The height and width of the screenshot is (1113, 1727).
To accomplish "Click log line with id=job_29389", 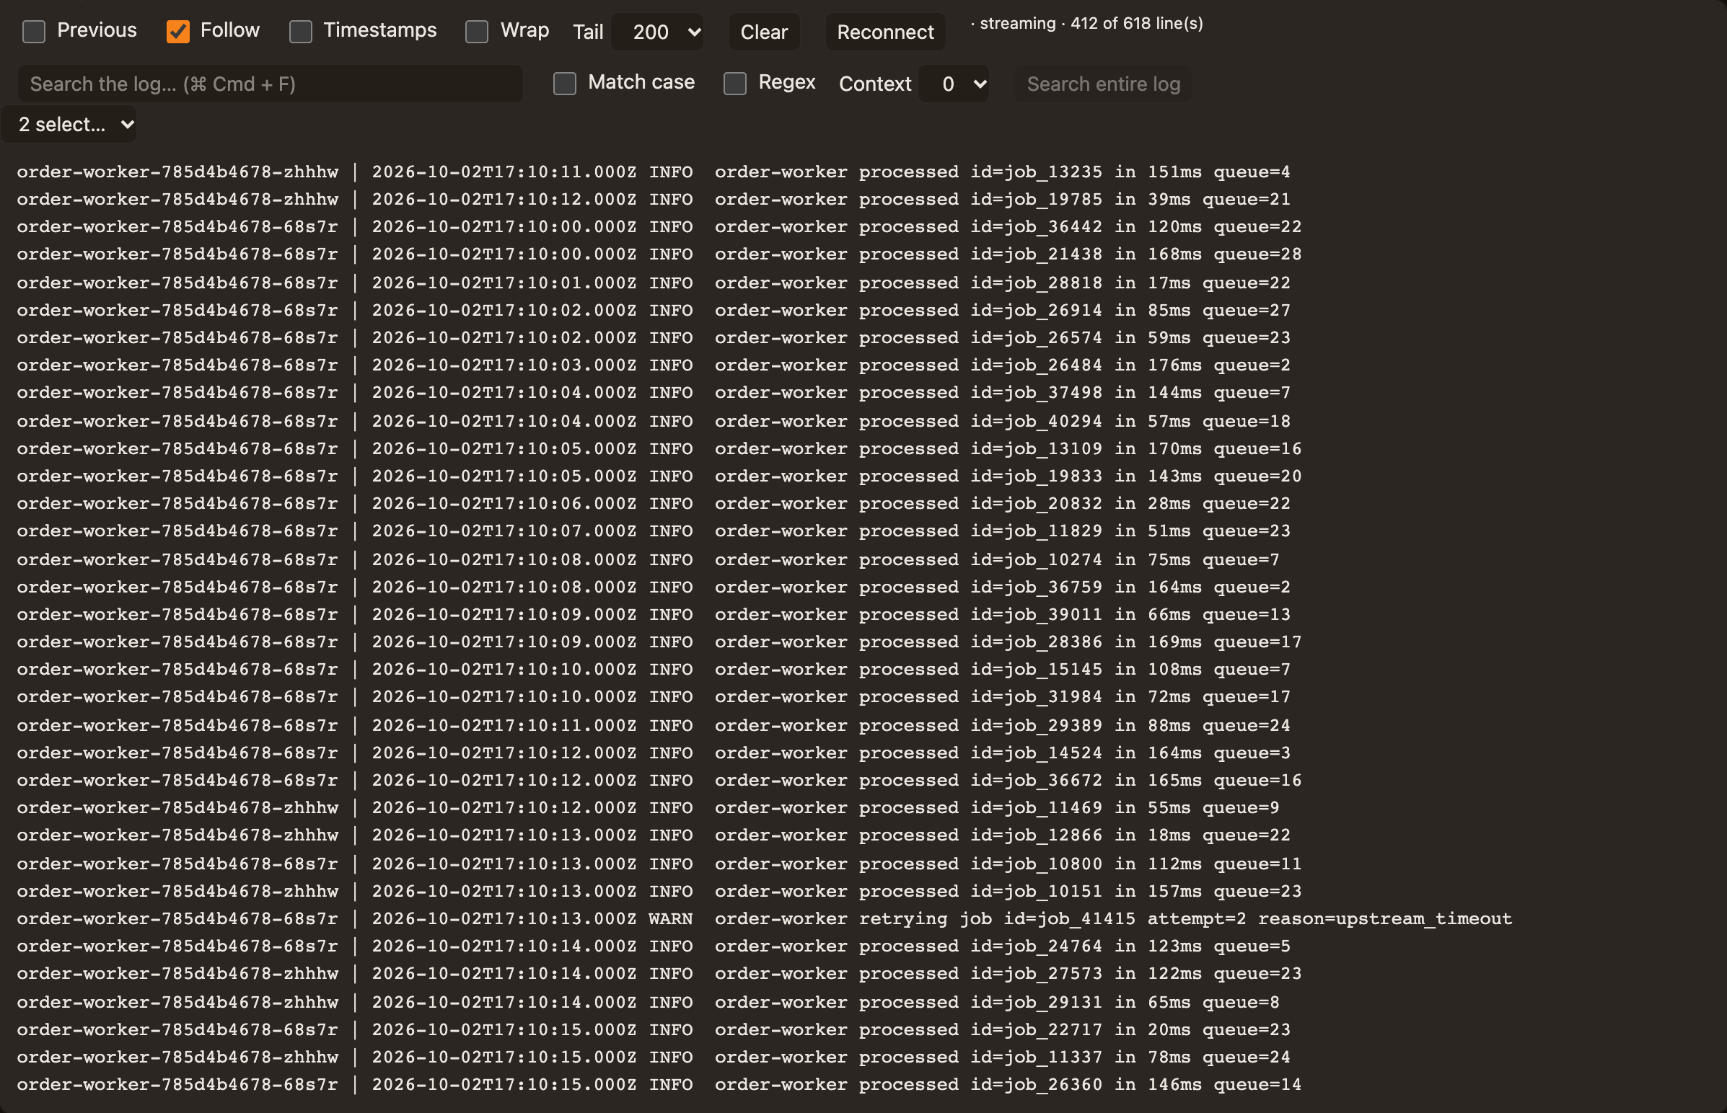I will 654,726.
